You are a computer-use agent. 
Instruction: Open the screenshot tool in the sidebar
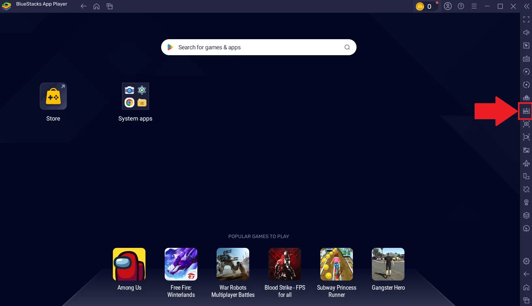tap(526, 124)
